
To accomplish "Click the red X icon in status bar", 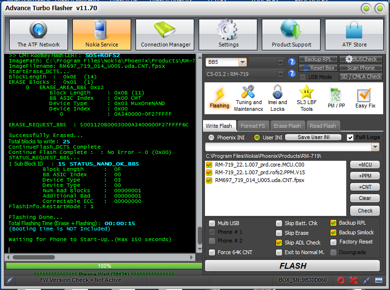I will point(354,280).
